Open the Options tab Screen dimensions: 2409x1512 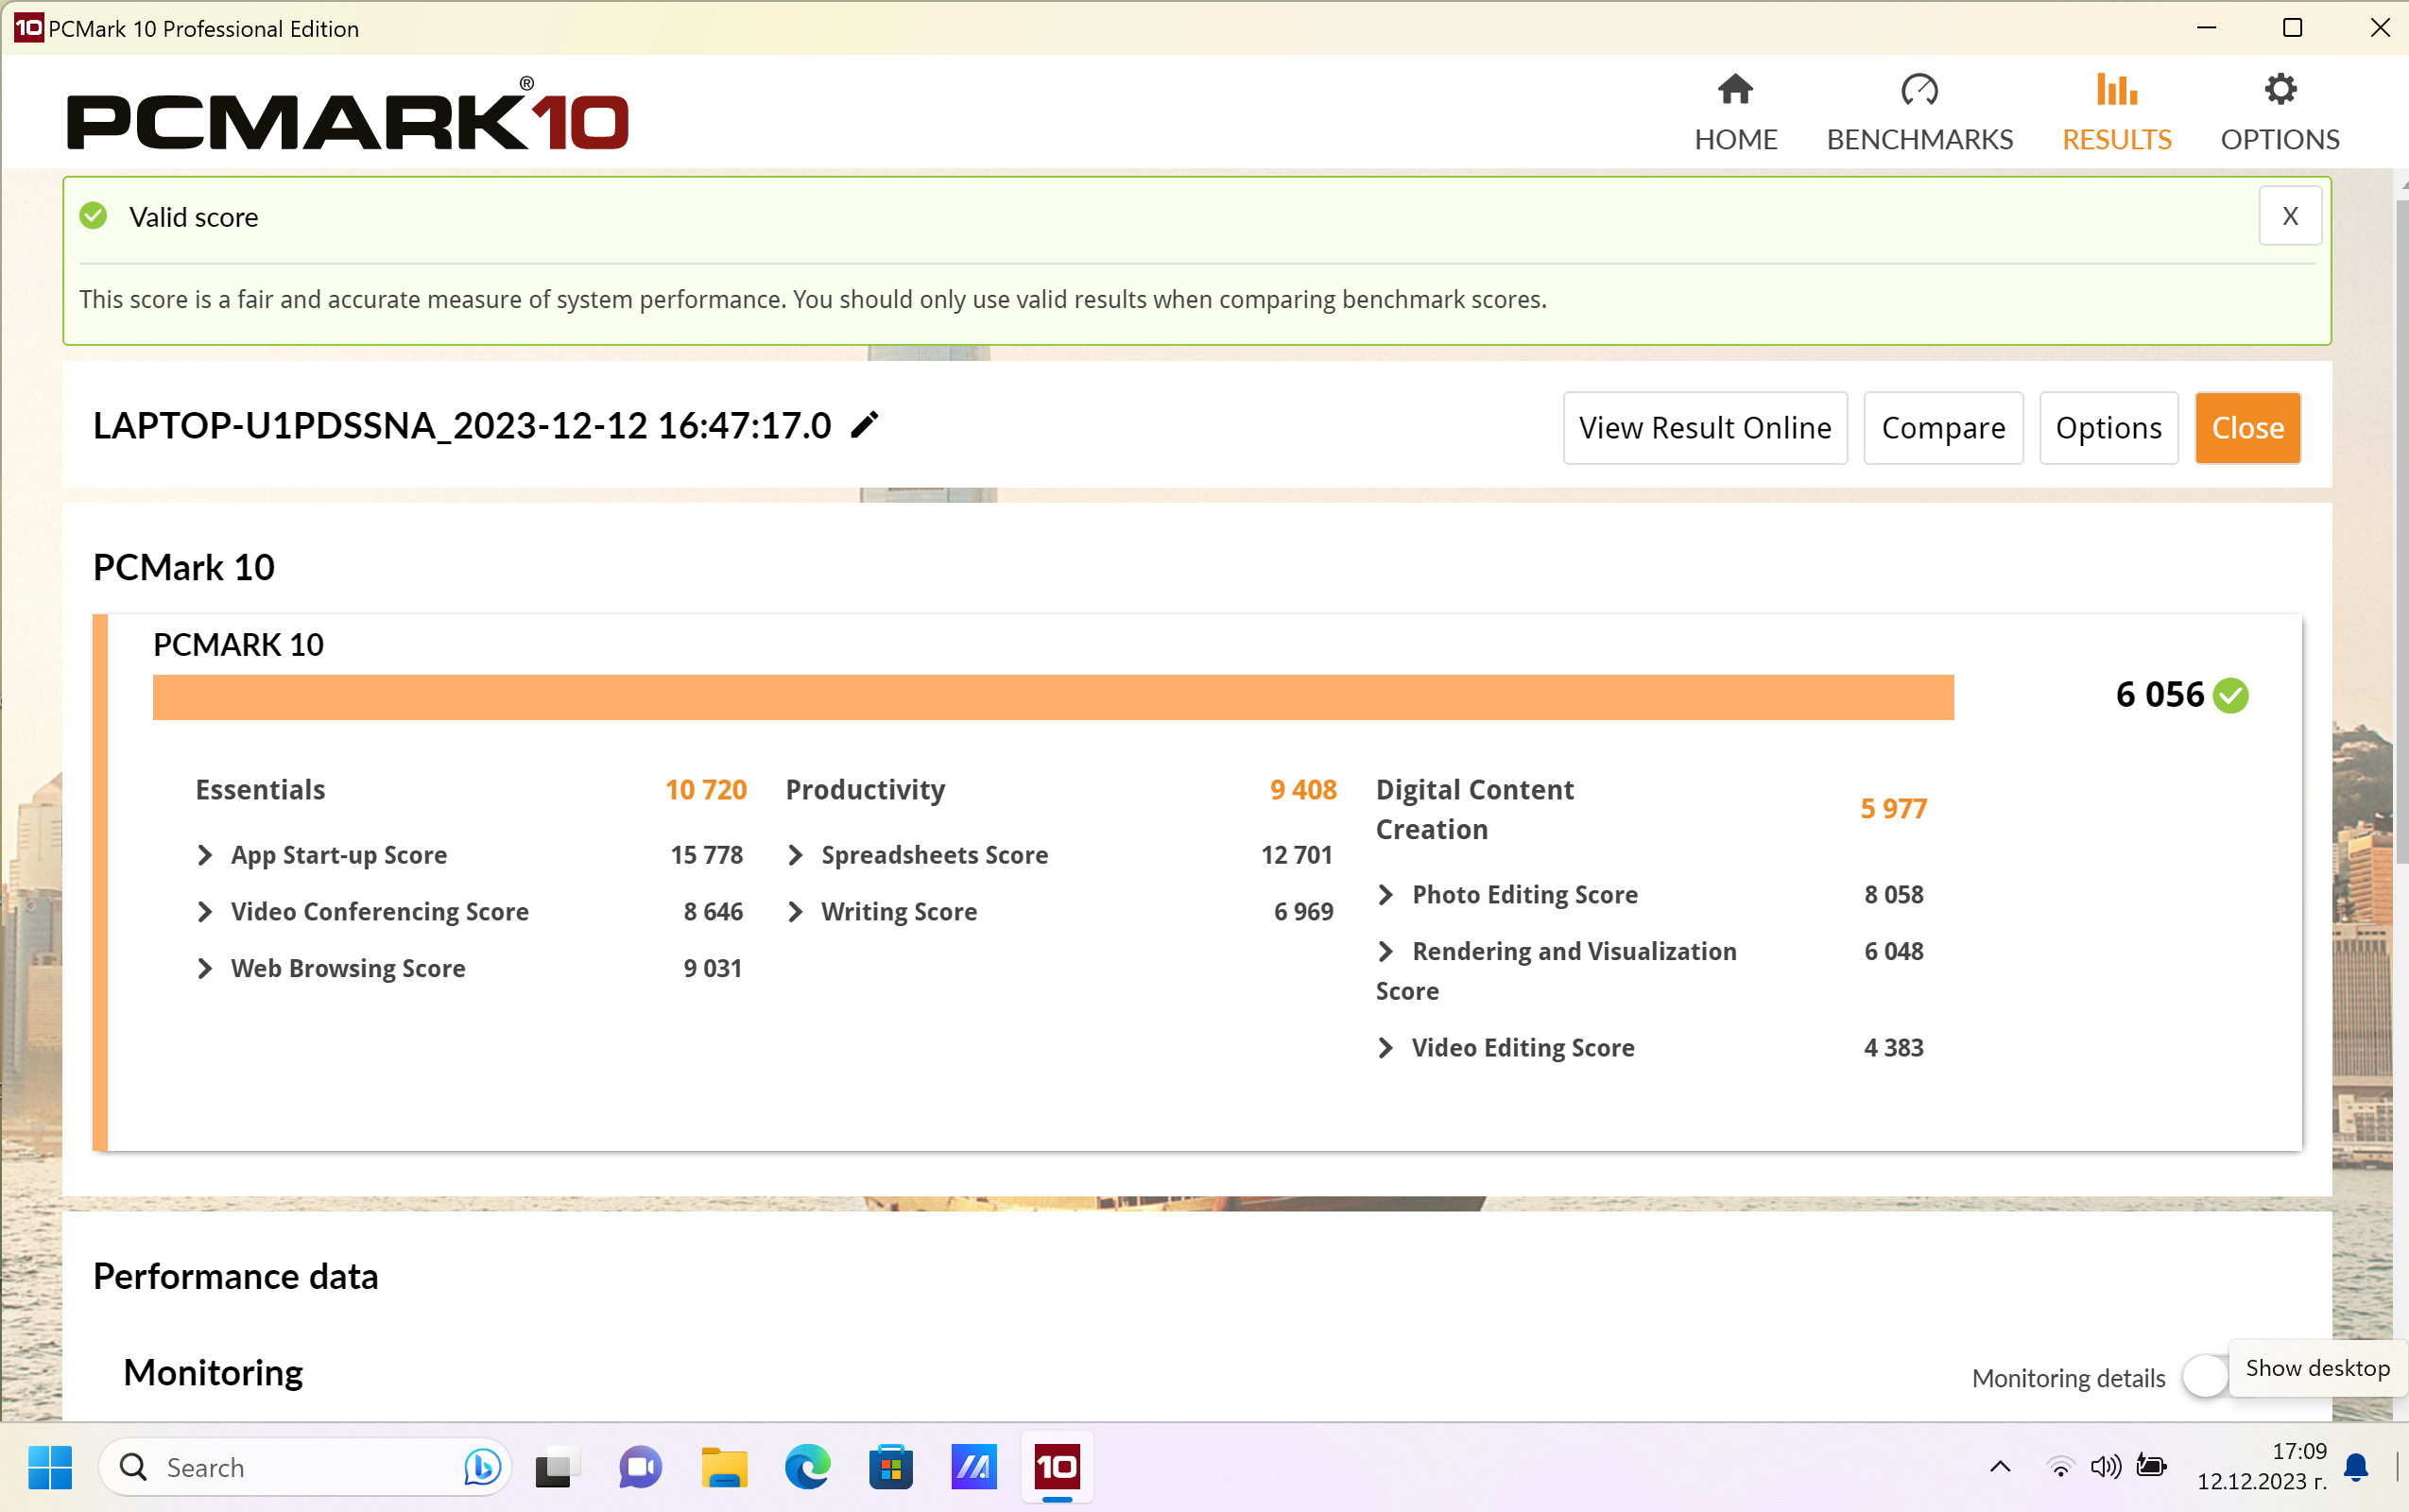click(x=2280, y=112)
